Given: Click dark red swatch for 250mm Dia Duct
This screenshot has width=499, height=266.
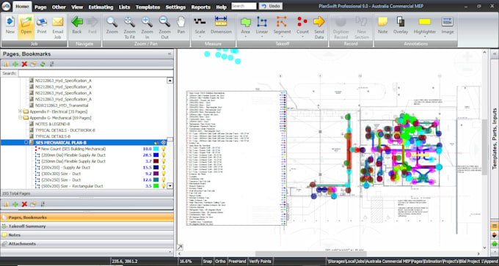Looking at the screenshot, I should coord(156,161).
